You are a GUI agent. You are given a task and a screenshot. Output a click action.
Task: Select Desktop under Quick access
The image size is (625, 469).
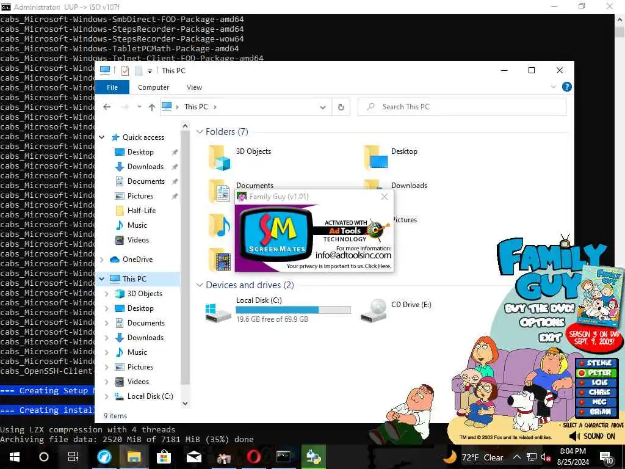(140, 152)
